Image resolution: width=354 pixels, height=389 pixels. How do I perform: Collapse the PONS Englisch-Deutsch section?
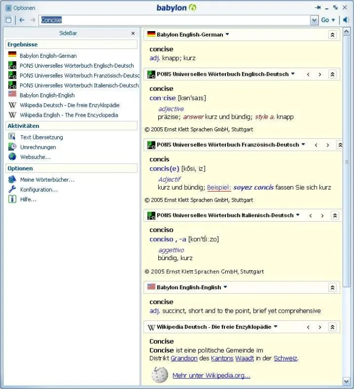(x=333, y=74)
